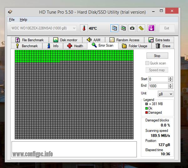Open the Help menu
The width and height of the screenshot is (188, 168).
(23, 19)
